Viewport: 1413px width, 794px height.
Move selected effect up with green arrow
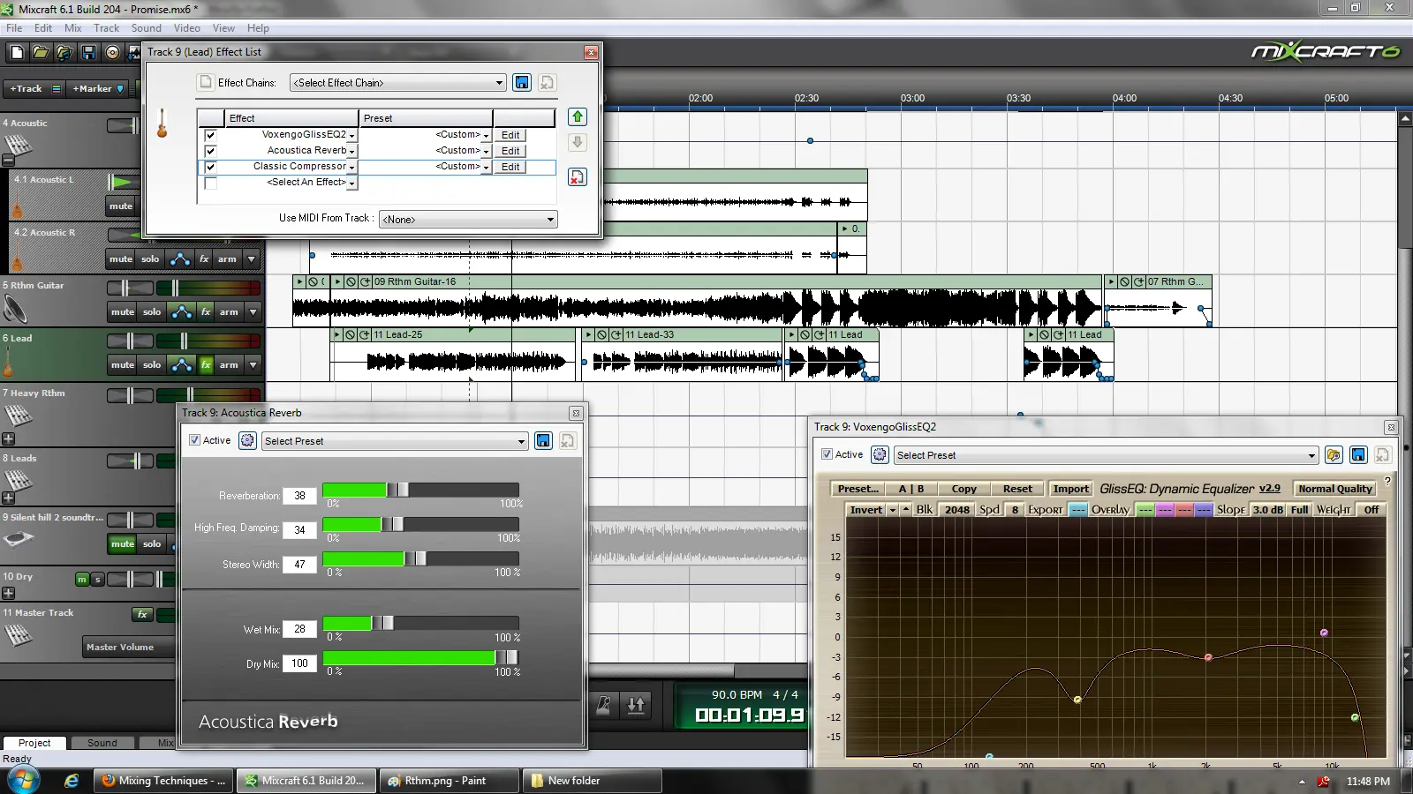pos(578,116)
